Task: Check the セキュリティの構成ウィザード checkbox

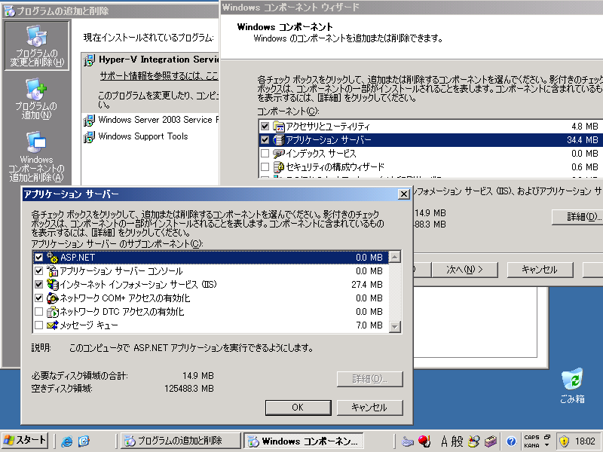Action: point(265,166)
